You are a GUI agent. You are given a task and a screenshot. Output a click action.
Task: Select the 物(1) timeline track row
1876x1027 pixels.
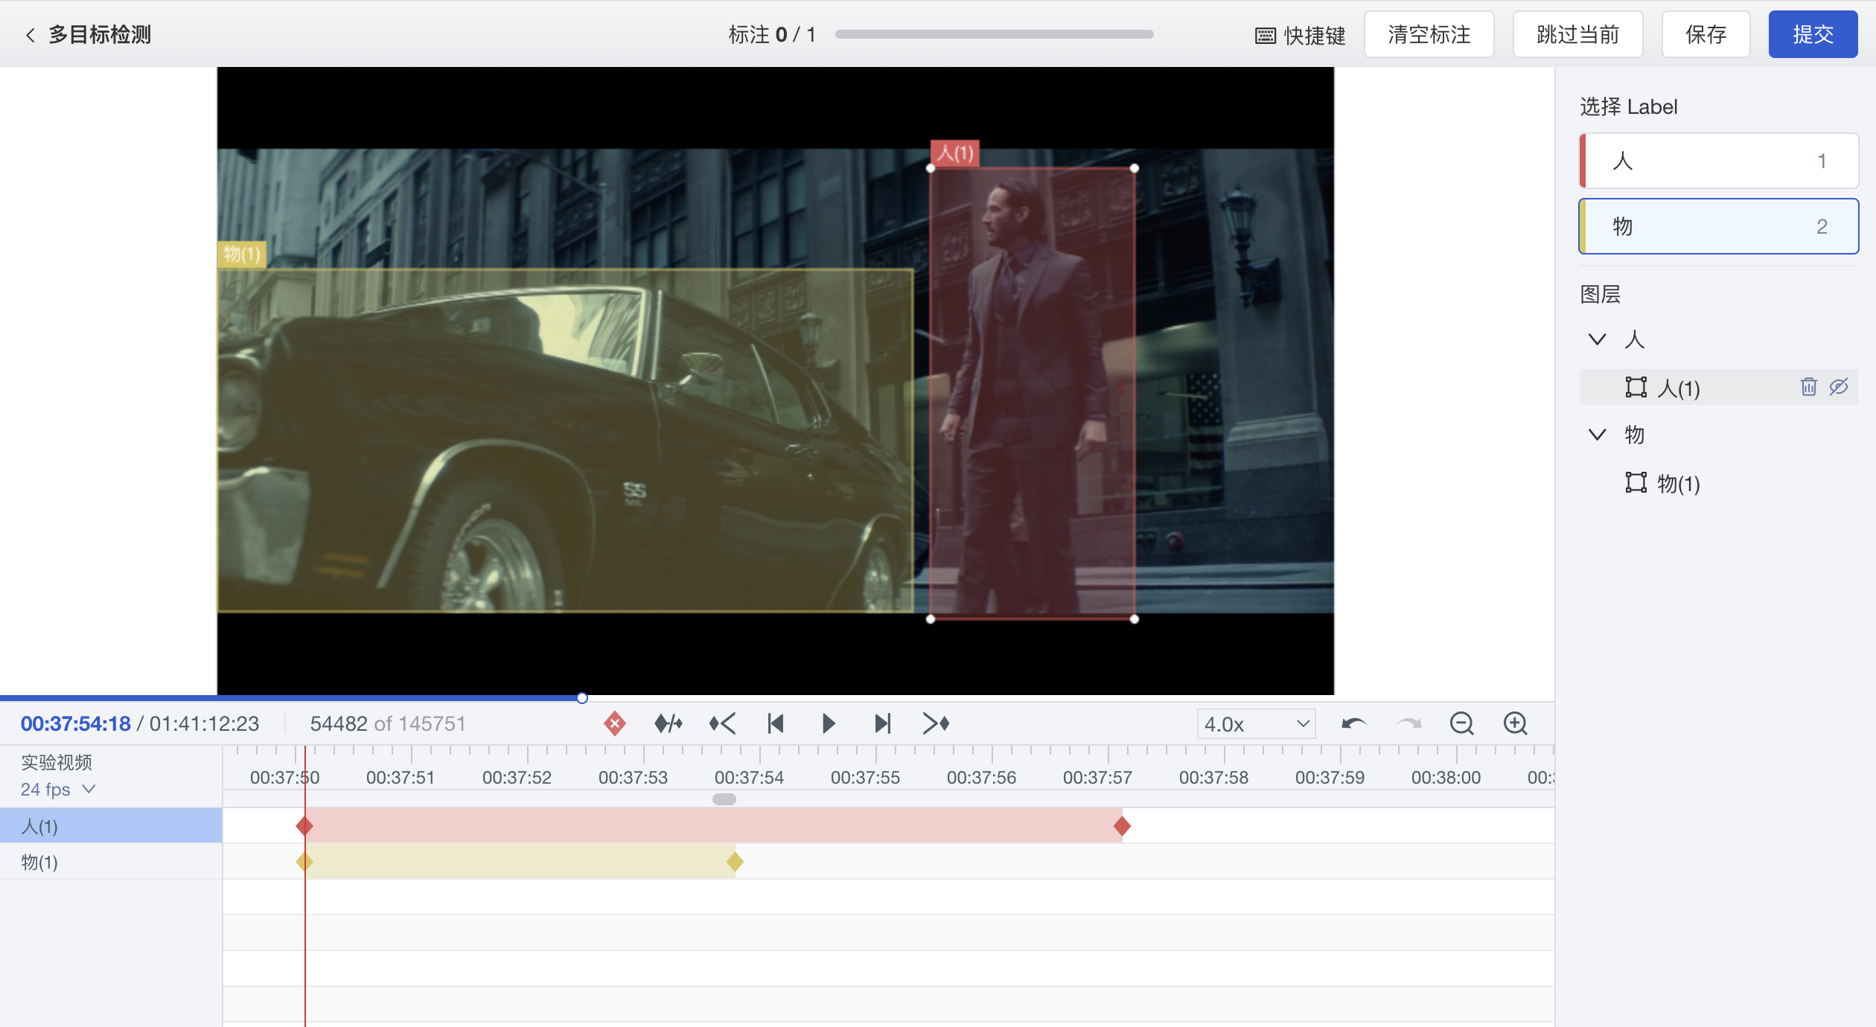(111, 862)
